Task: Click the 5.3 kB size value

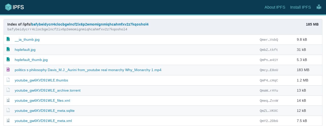Action: 302,60
